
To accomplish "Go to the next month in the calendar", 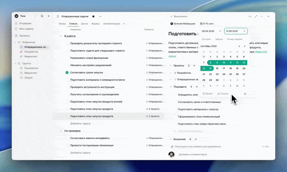I will point(245,46).
